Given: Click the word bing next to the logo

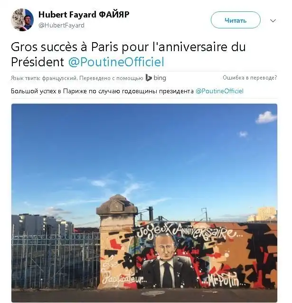Looking at the screenshot, I should tap(160, 78).
